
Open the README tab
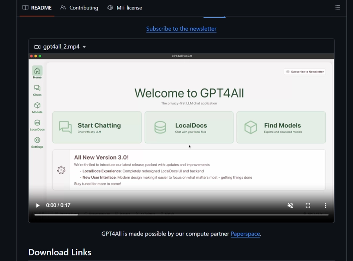click(37, 8)
